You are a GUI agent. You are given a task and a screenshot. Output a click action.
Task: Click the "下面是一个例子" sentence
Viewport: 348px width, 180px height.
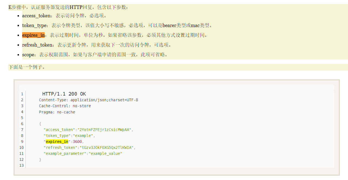(27, 67)
